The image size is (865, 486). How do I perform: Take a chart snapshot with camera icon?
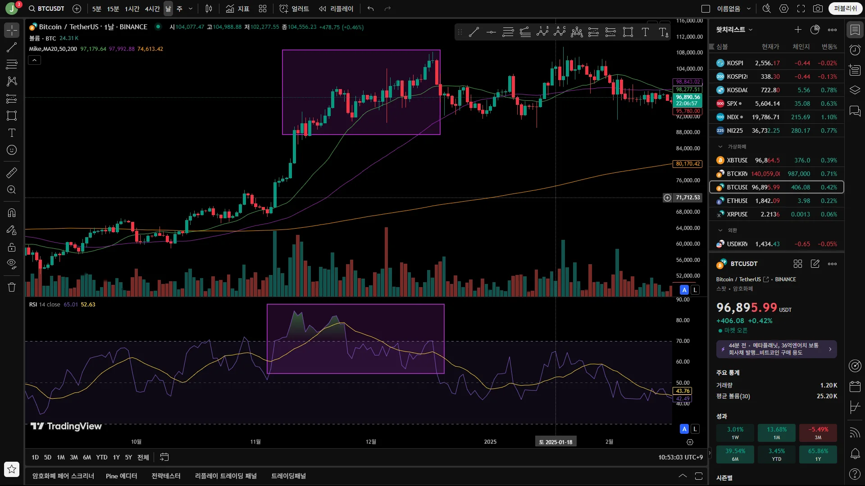[x=818, y=9]
